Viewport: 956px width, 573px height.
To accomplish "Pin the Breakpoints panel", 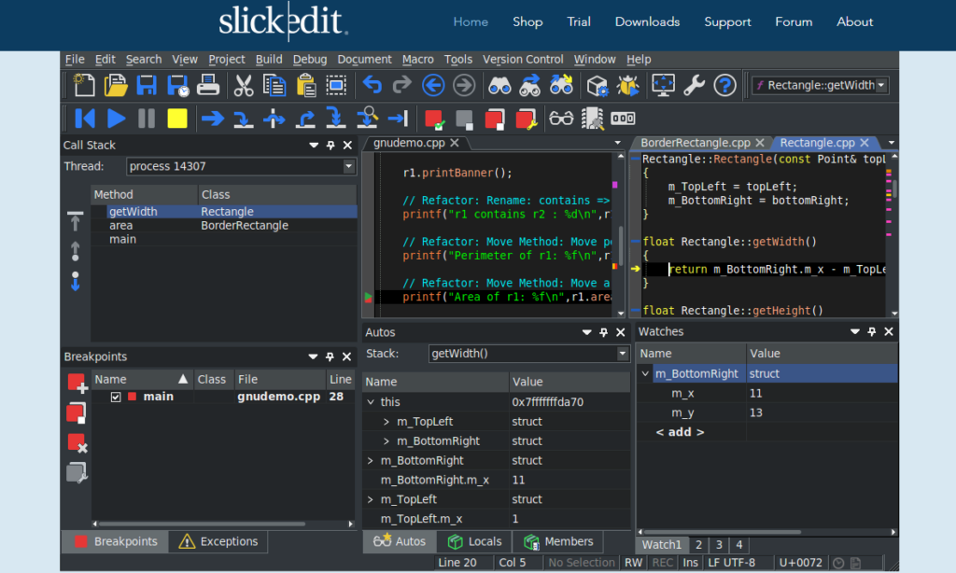I will [x=330, y=356].
